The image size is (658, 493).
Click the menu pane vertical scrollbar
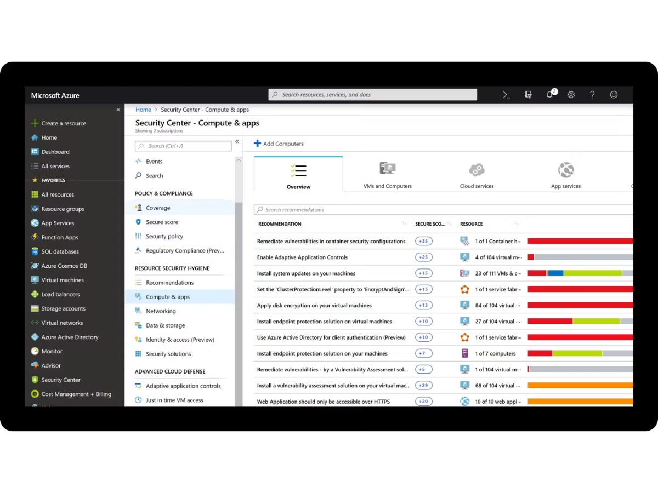238,282
